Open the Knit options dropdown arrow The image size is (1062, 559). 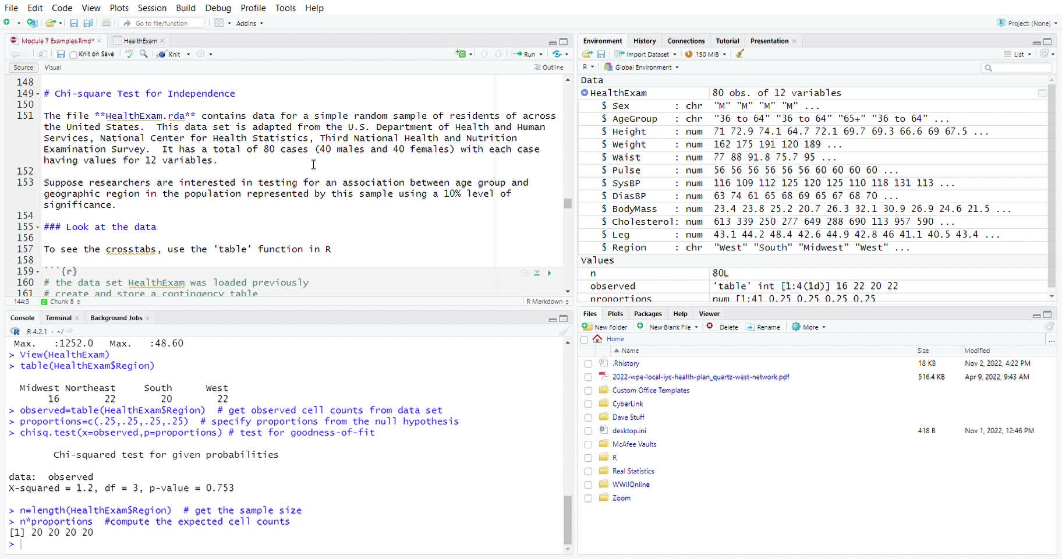[x=188, y=54]
